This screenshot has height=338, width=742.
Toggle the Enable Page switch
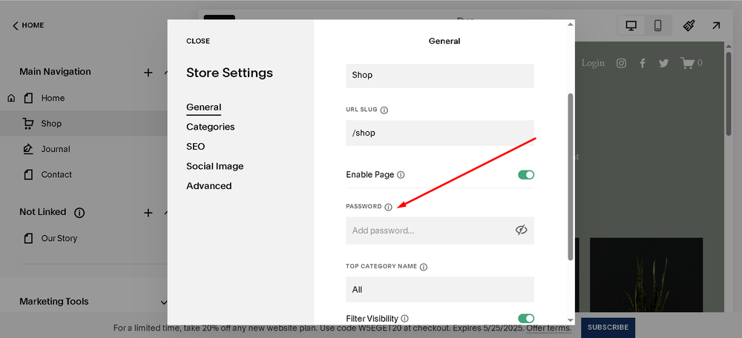[x=526, y=175]
